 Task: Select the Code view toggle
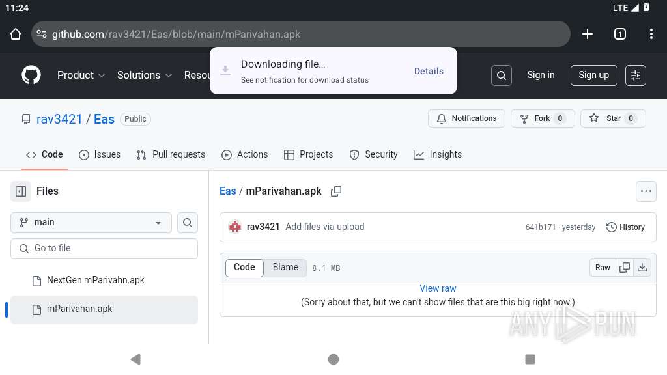(x=244, y=268)
